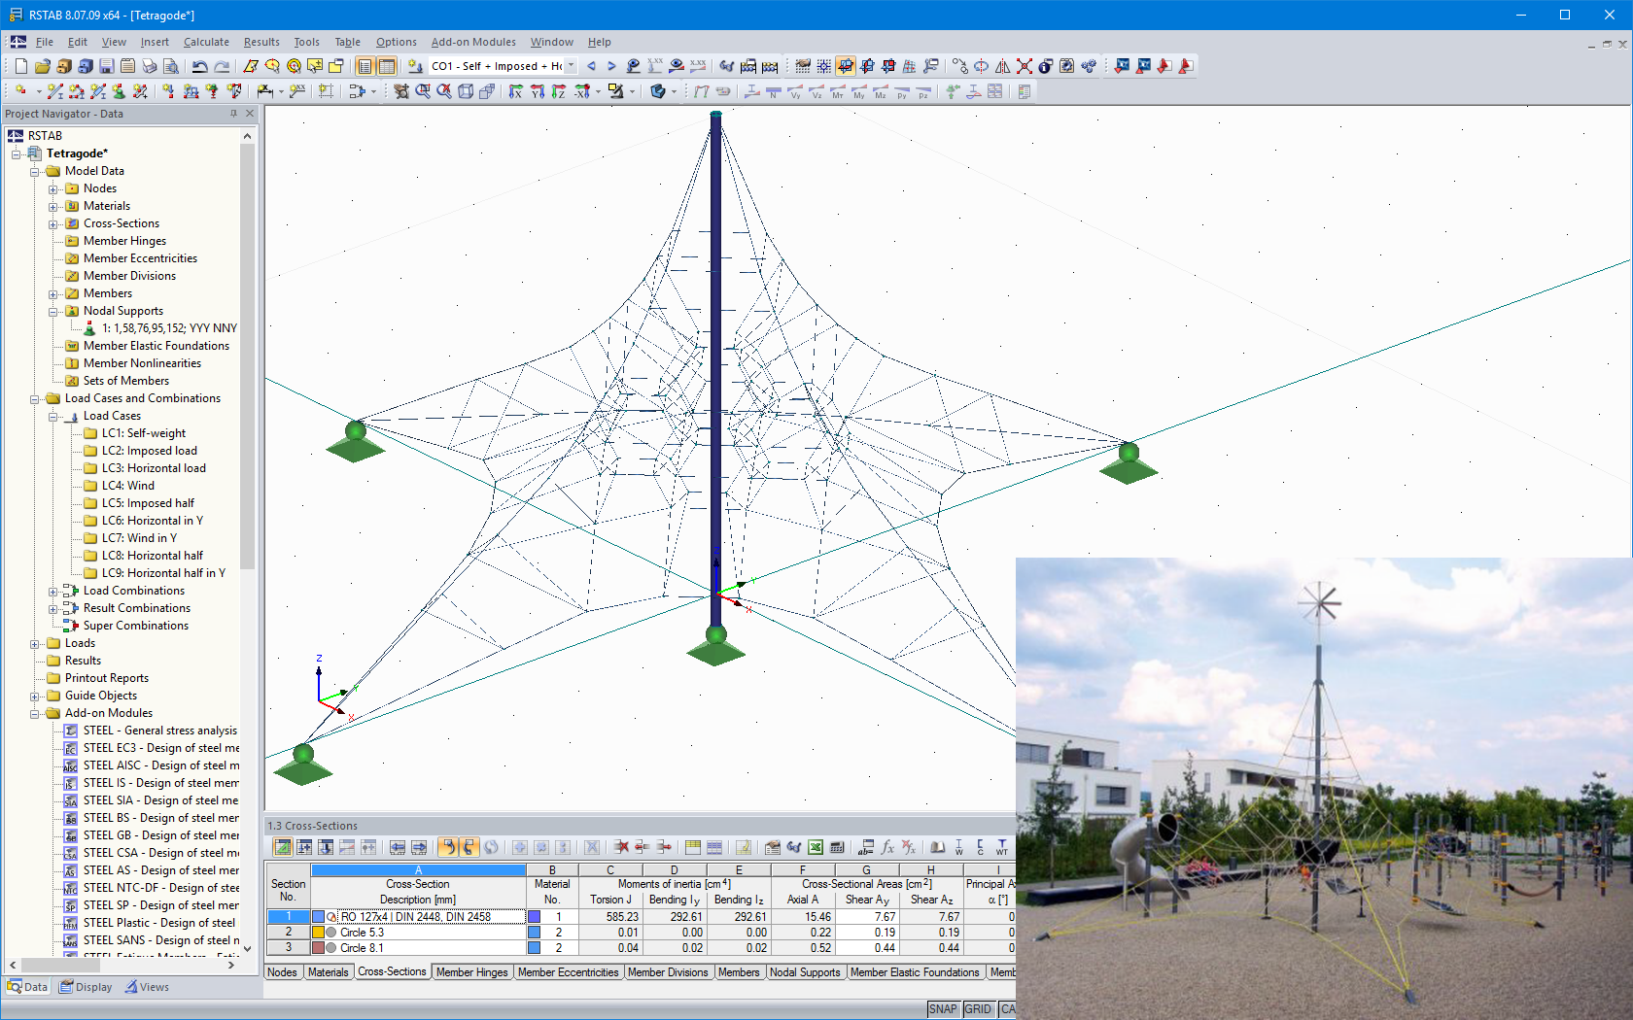The image size is (1633, 1020).
Task: Toggle the Table panel button
Action: (386, 66)
